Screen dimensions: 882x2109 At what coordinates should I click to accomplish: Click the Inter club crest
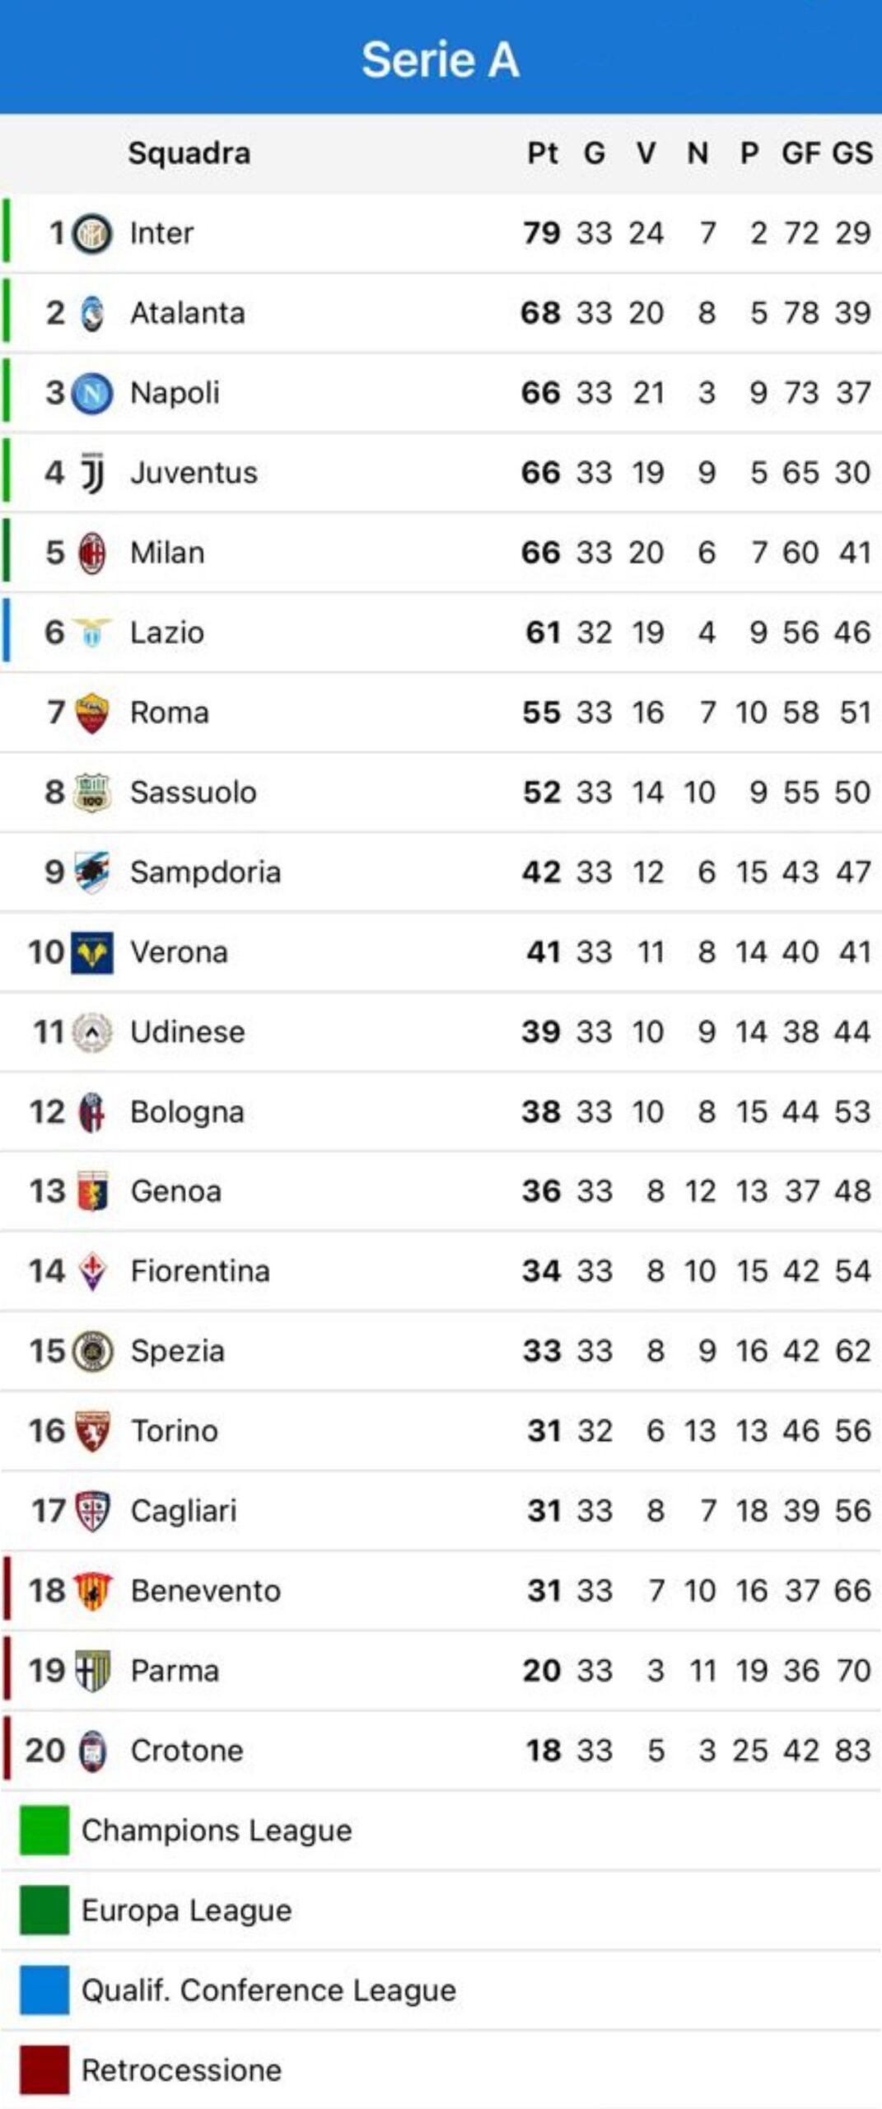point(92,233)
